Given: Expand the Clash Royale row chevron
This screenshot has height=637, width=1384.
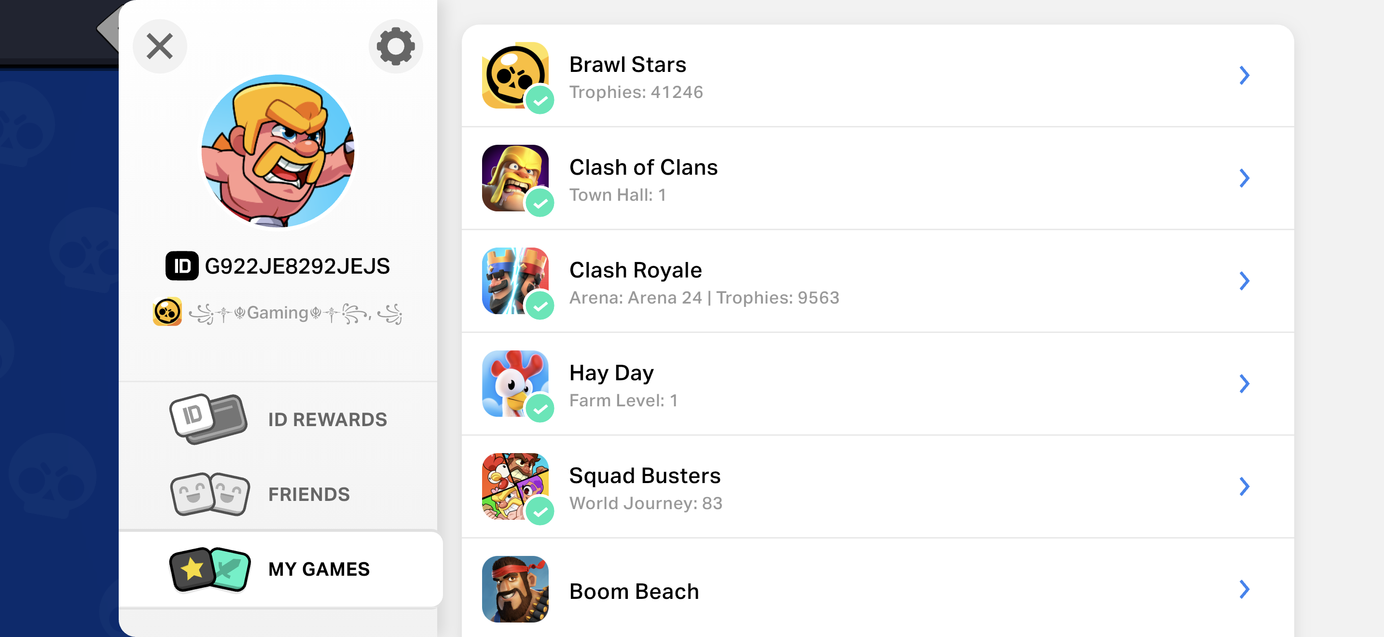Looking at the screenshot, I should click(1245, 281).
